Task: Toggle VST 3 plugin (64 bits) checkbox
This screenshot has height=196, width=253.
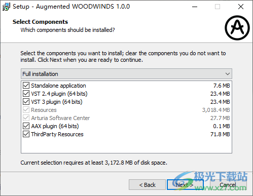Action: (26, 102)
